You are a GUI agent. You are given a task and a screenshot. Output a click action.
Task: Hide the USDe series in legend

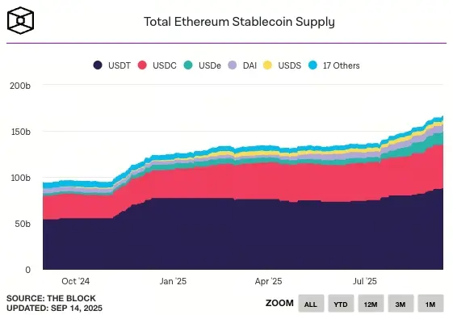pyautogui.click(x=202, y=65)
